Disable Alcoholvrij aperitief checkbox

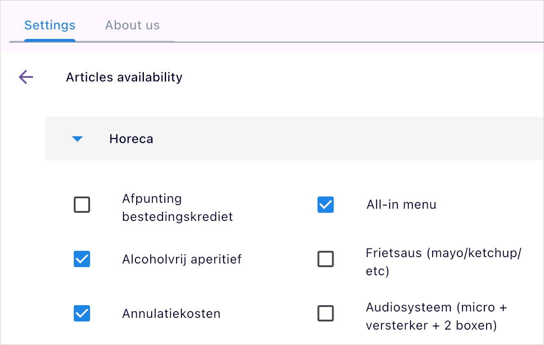pos(82,259)
